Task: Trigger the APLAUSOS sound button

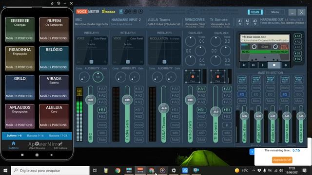Action: (x=20, y=117)
